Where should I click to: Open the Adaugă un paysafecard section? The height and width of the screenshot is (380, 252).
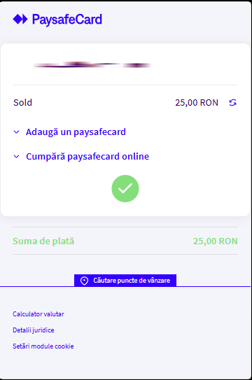[x=76, y=132]
